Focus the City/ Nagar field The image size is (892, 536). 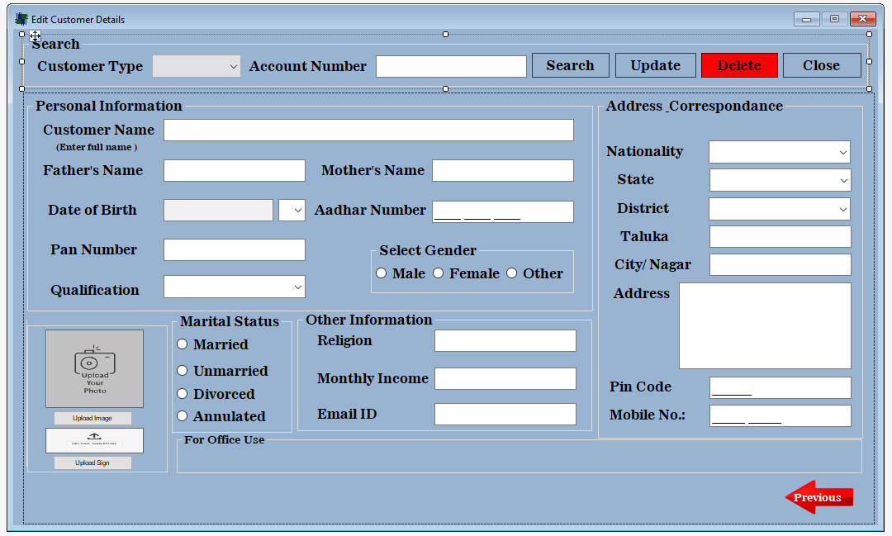[780, 264]
